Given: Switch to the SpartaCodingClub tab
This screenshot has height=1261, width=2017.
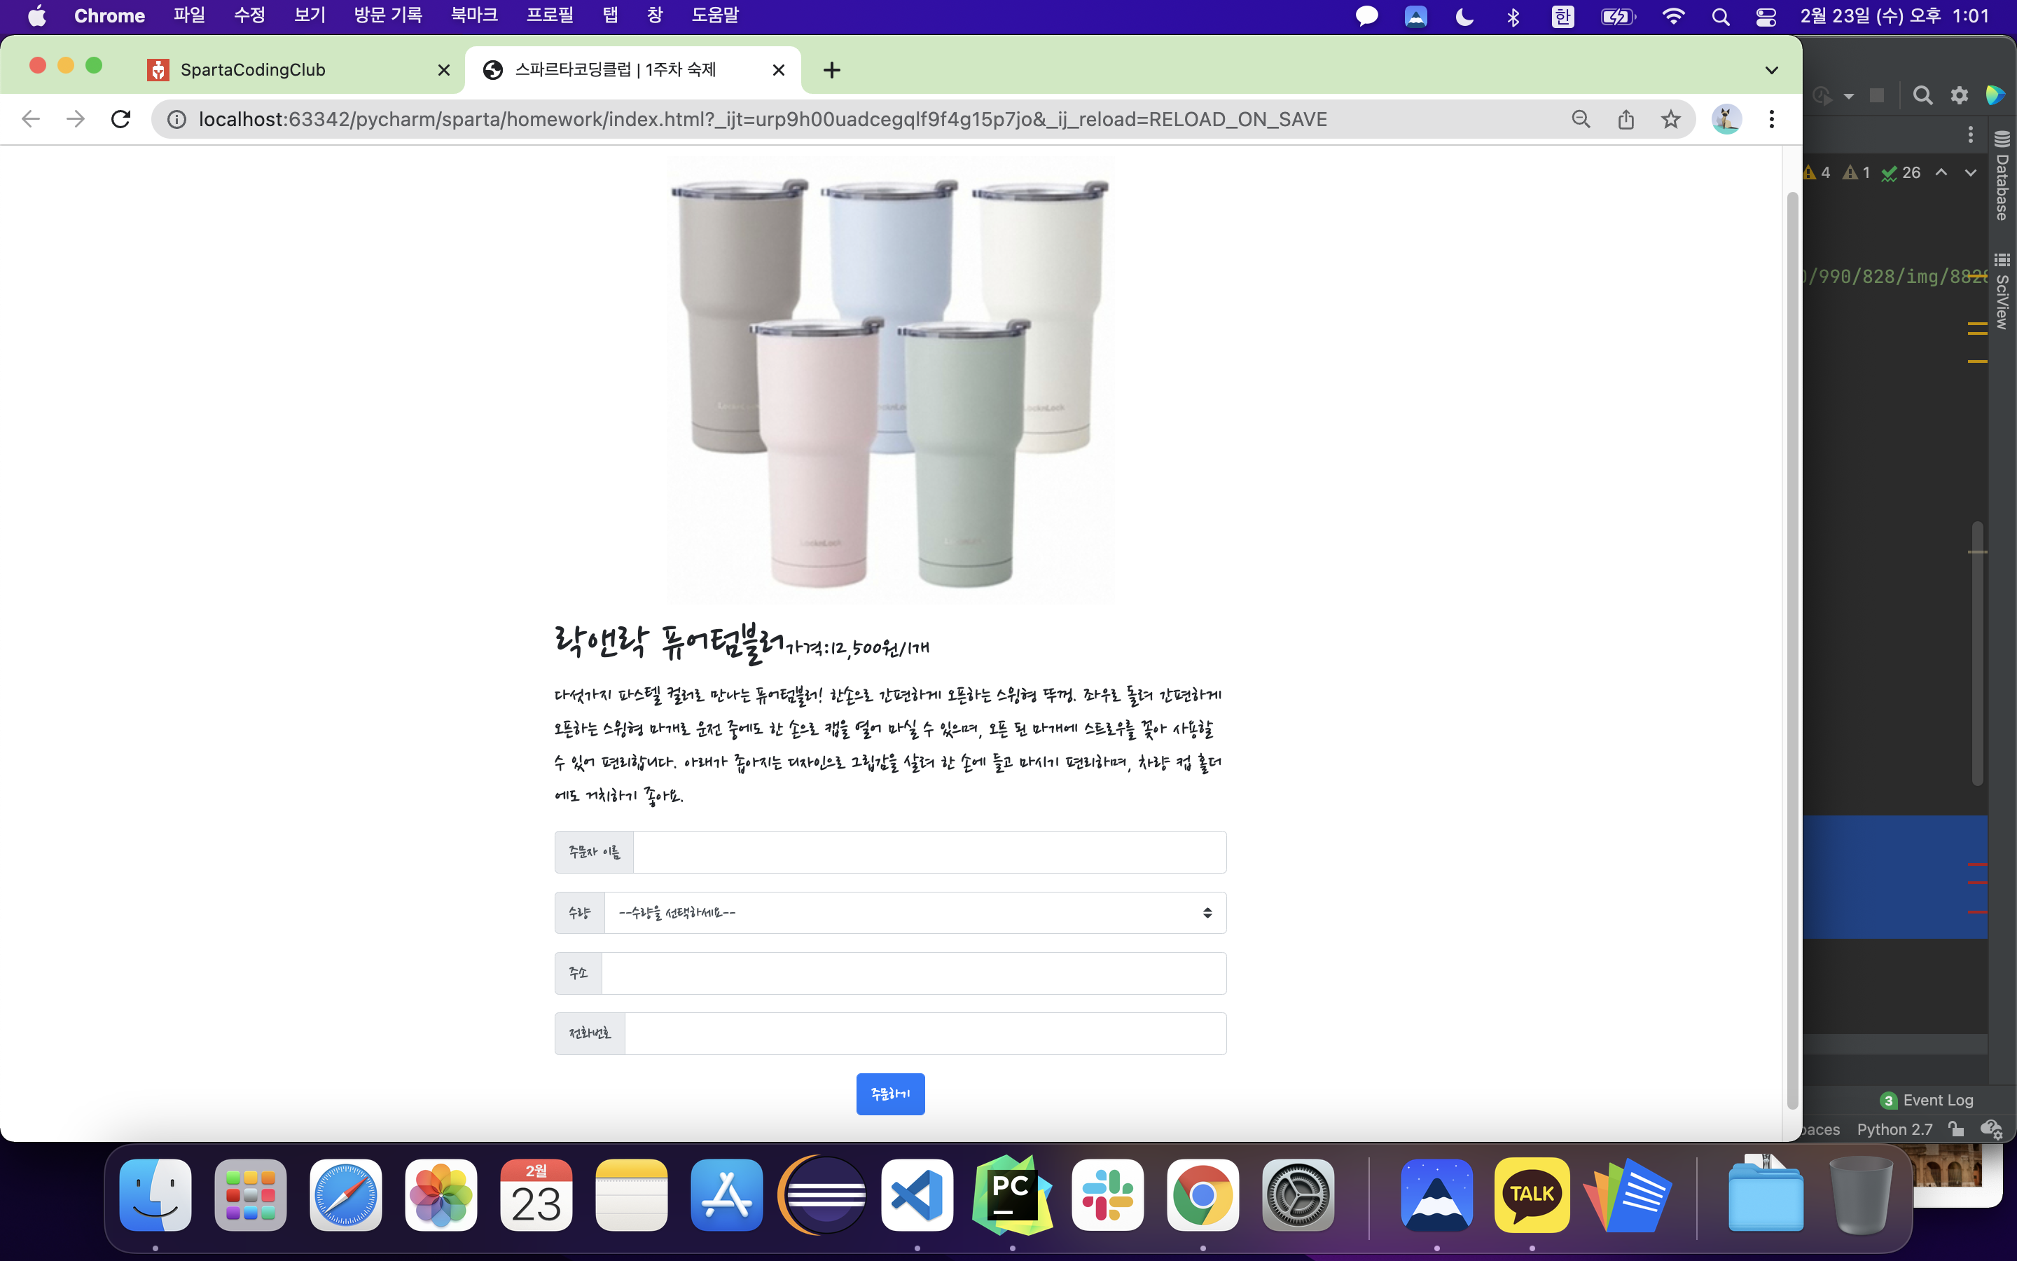Looking at the screenshot, I should [253, 70].
